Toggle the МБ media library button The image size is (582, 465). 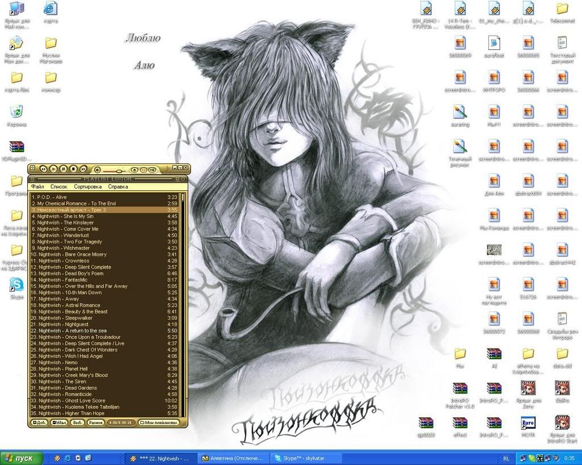[152, 170]
